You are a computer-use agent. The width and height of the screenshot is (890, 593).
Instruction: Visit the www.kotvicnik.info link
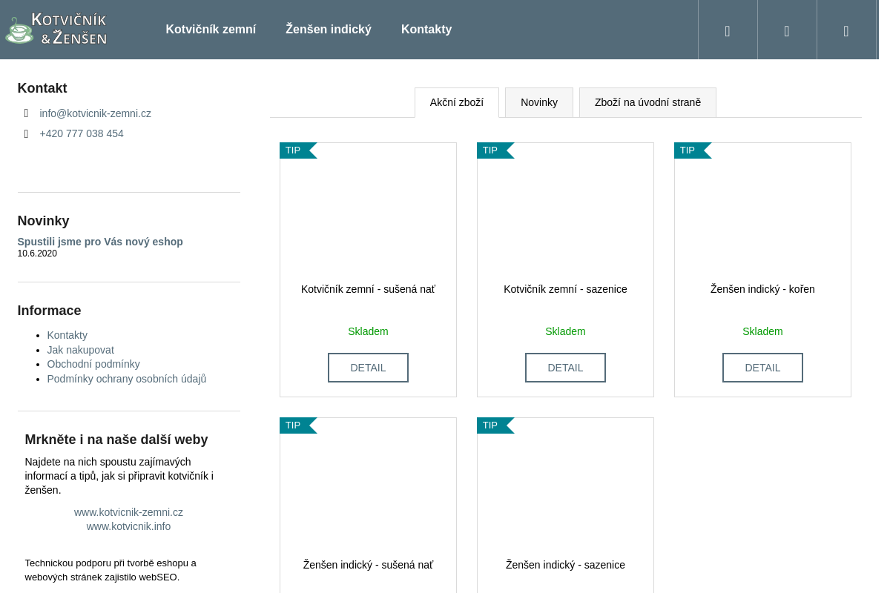tap(128, 526)
